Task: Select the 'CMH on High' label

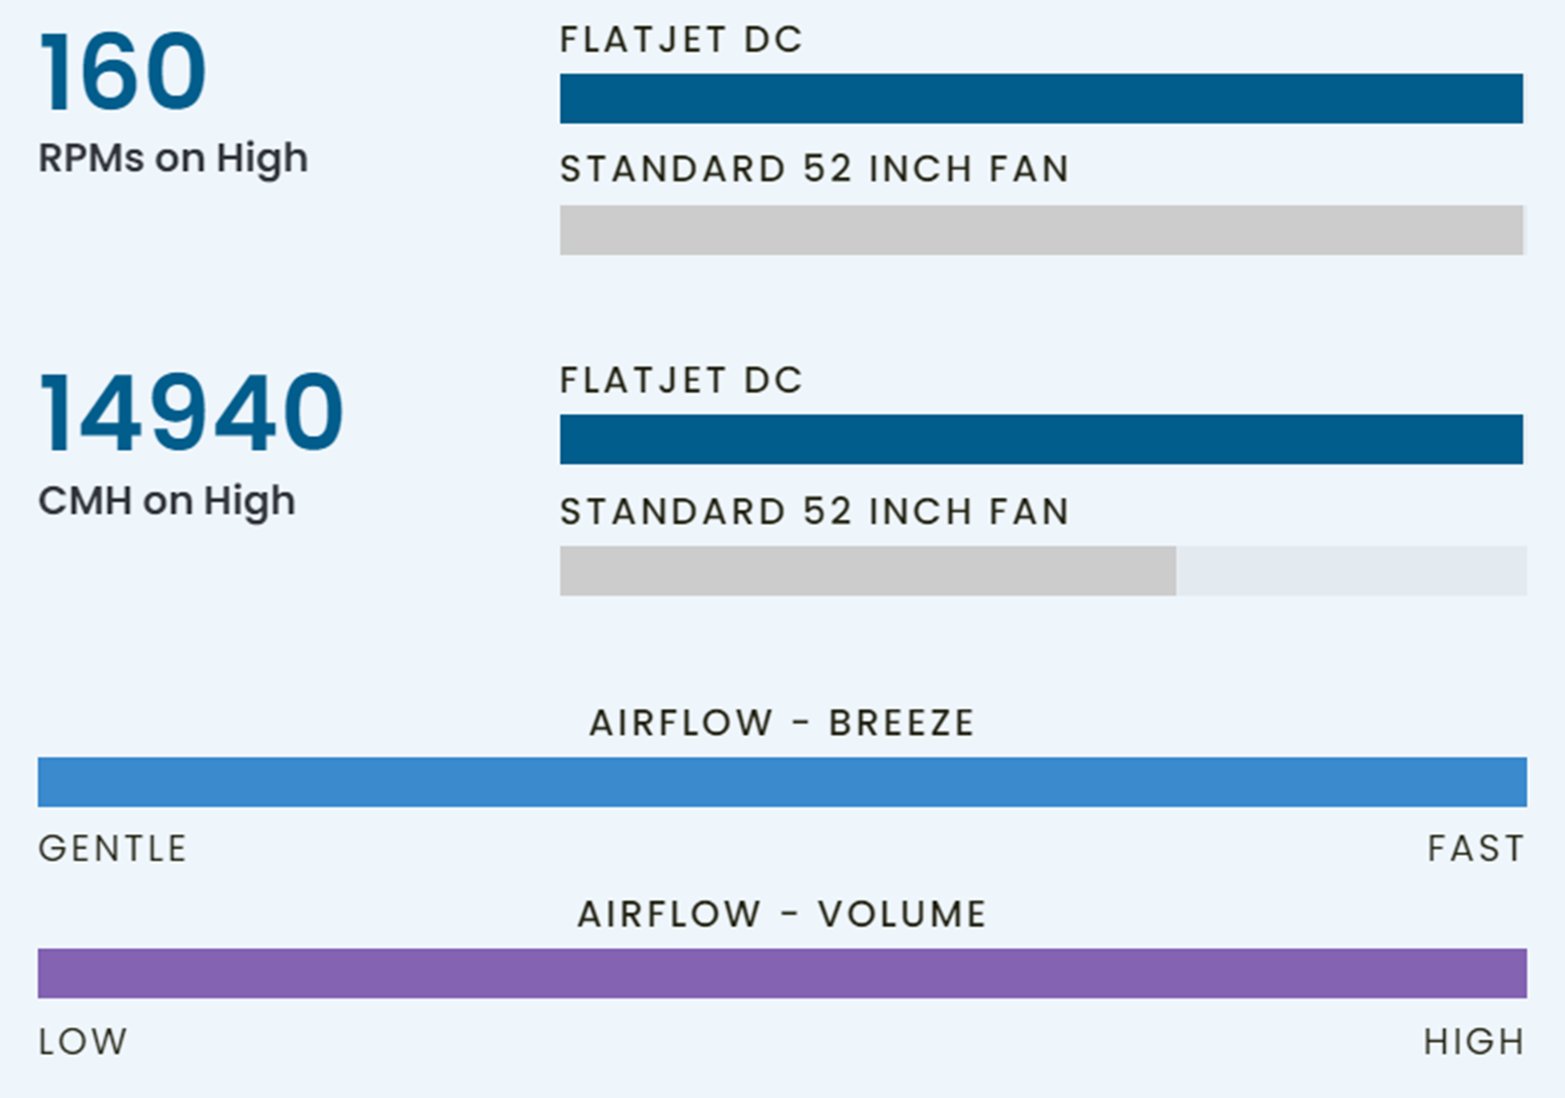Action: coord(166,500)
